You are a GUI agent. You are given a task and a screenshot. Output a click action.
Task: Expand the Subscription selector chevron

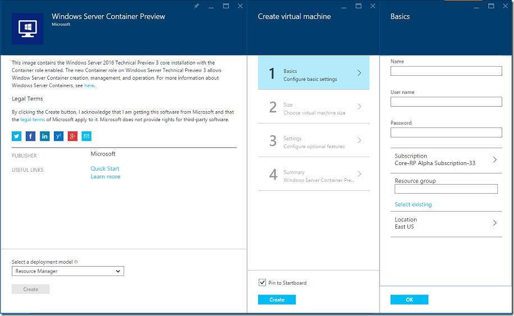click(495, 159)
